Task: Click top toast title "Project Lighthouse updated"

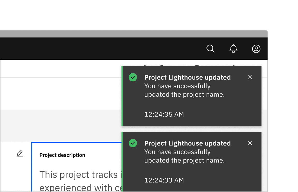Action: coord(187,77)
